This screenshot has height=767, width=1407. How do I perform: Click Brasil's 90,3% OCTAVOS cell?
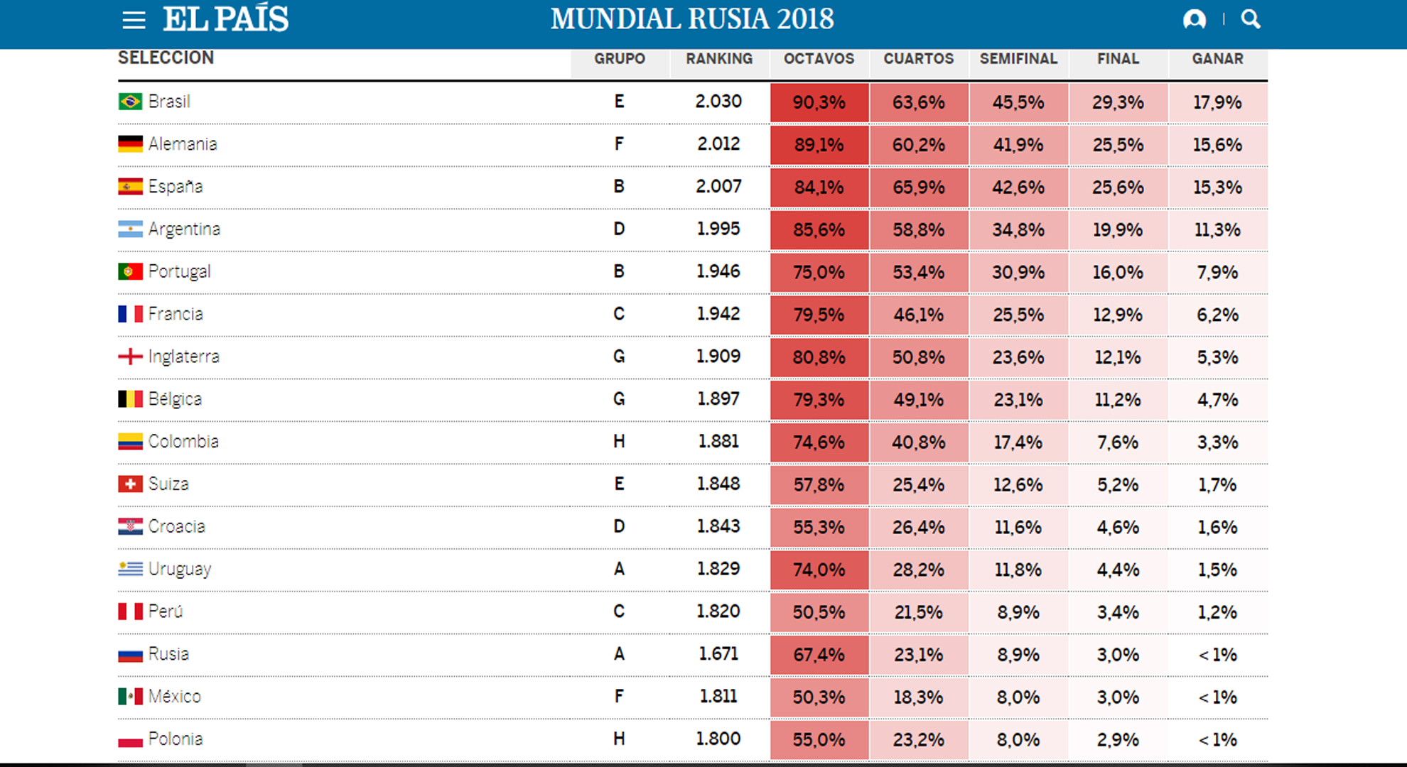[x=819, y=102]
